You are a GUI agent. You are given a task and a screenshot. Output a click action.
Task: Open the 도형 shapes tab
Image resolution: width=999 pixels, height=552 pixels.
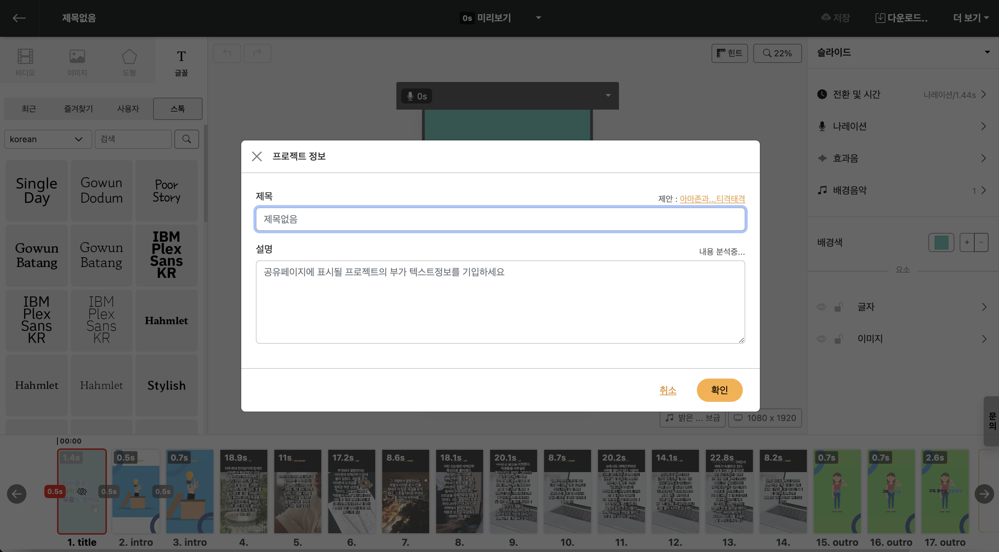click(129, 62)
